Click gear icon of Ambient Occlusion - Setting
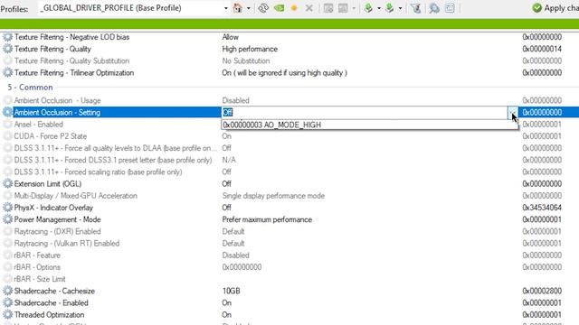Viewport: 579px width, 325px height. (x=7, y=112)
